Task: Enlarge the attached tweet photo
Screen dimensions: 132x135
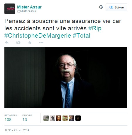Action: coord(66,78)
